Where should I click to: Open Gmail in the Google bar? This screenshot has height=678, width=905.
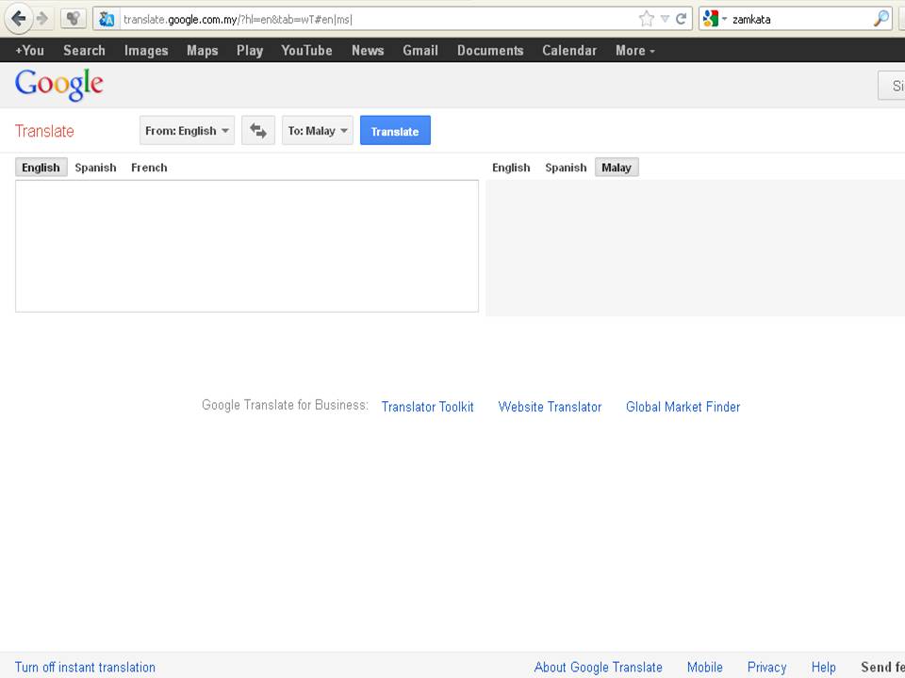pos(420,51)
